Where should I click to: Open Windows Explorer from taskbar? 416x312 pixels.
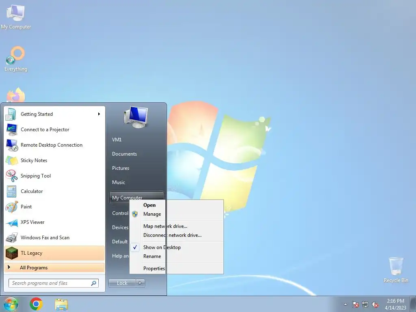pos(61,304)
